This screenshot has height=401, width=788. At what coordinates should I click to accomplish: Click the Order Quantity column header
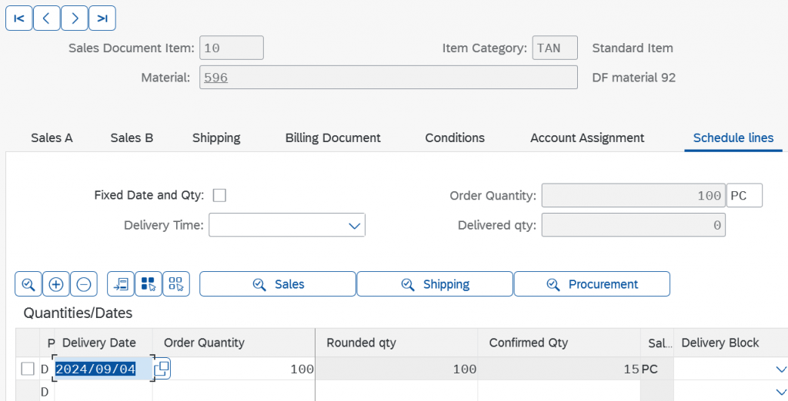pyautogui.click(x=234, y=343)
